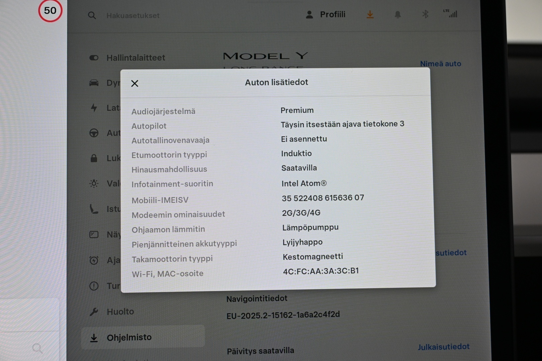Select the padlock locks menu icon

pyautogui.click(x=94, y=158)
